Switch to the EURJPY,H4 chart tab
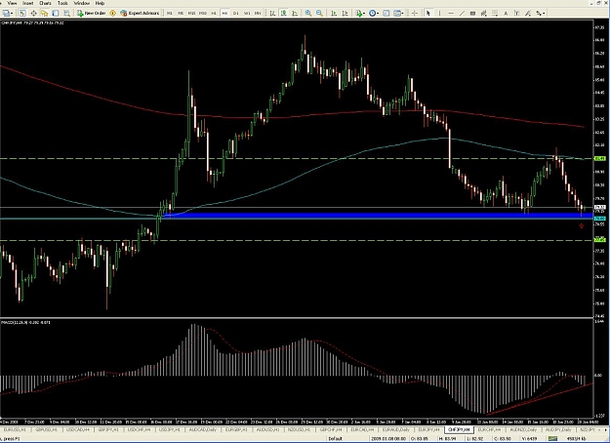Screen dimensions: 610x443 point(428,429)
